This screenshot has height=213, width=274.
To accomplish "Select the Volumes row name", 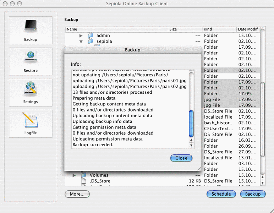I will pos(99,175).
